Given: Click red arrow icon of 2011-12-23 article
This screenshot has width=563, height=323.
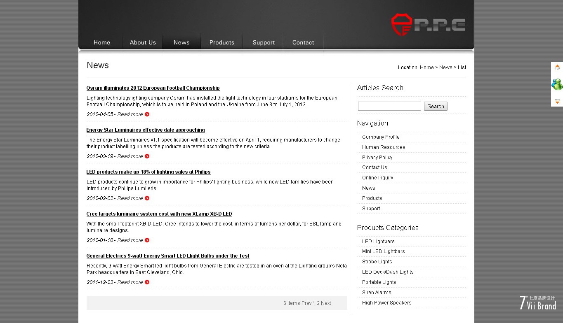Looking at the screenshot, I should tap(147, 282).
